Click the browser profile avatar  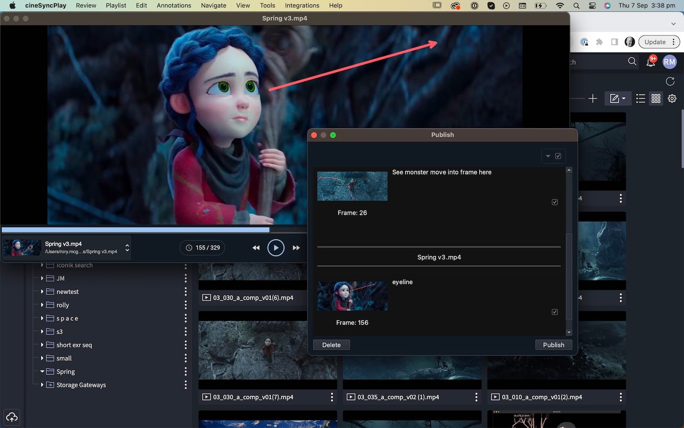[x=630, y=42]
